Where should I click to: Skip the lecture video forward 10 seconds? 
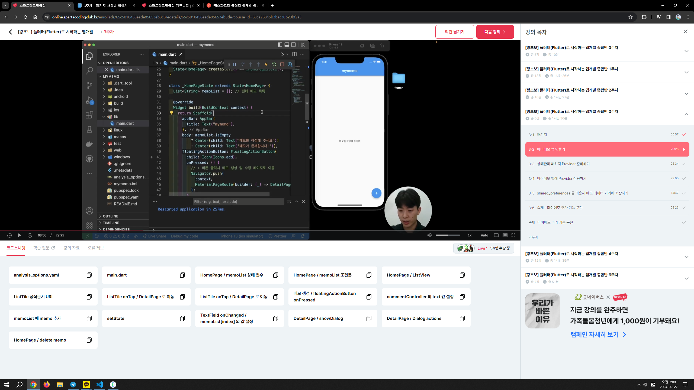tap(30, 235)
